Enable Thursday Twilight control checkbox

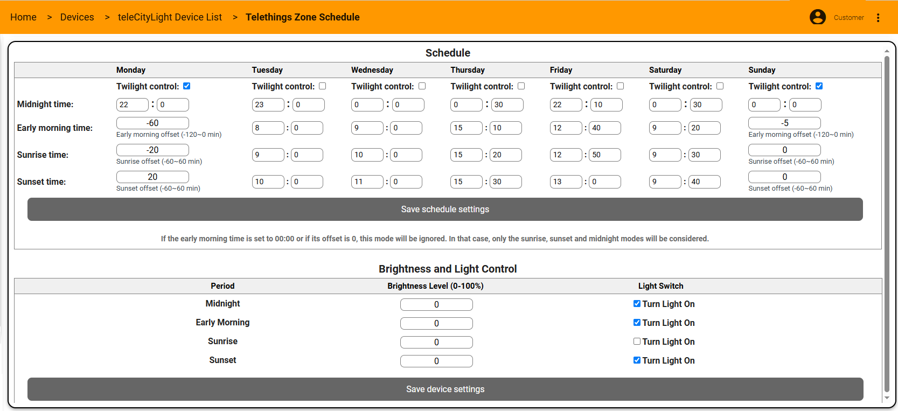coord(521,86)
